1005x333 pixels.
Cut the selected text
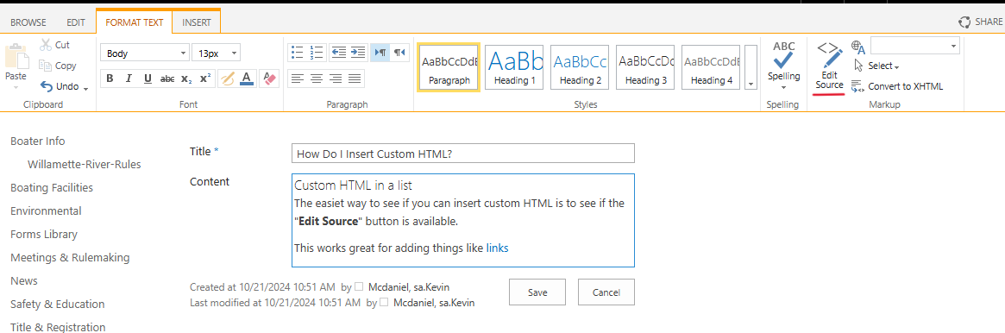point(55,45)
